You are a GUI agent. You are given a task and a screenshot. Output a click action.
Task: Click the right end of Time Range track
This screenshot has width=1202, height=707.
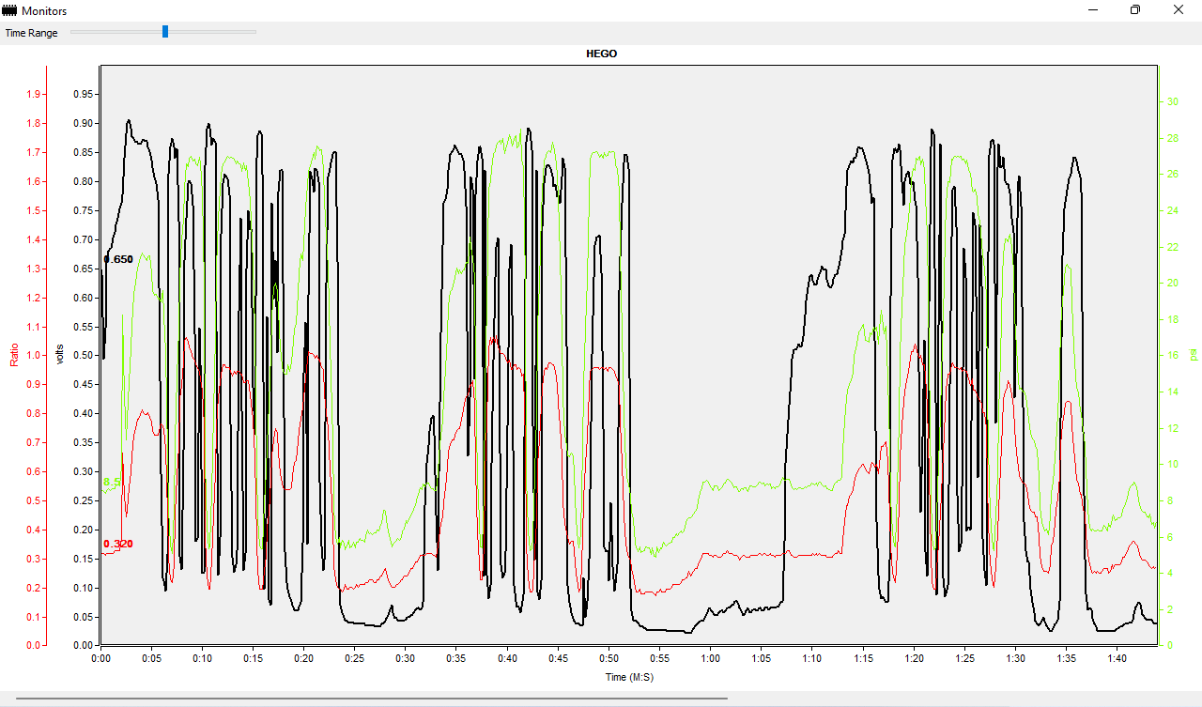[x=254, y=32]
